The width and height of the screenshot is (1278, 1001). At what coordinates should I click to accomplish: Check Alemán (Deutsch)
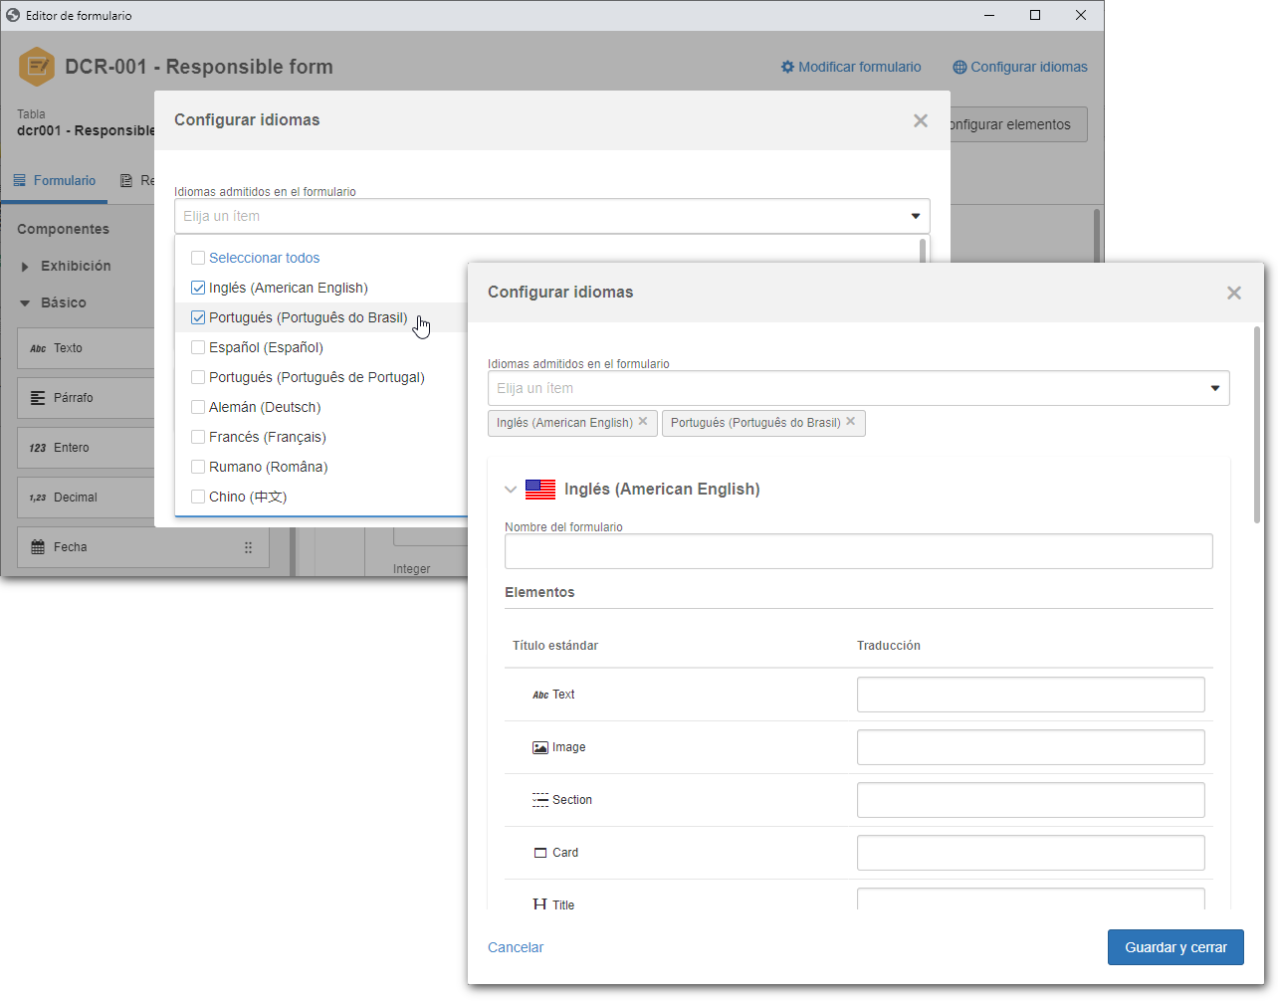pyautogui.click(x=198, y=407)
